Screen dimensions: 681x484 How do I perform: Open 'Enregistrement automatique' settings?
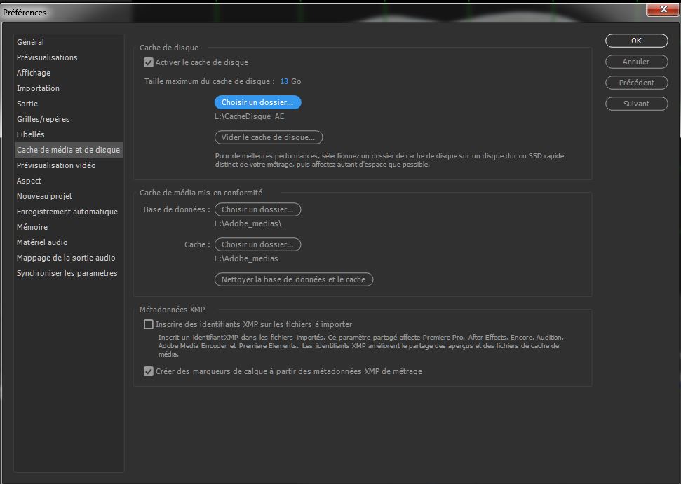coord(67,212)
